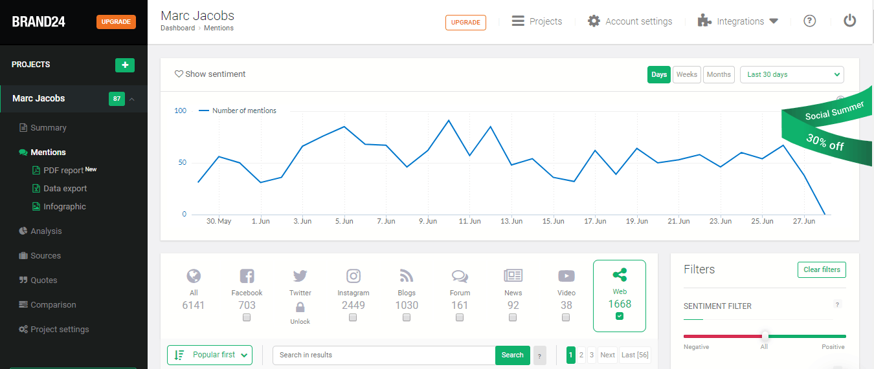Click the red Negative slider track

click(x=723, y=336)
